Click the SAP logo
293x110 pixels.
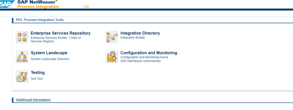coord(6,4)
